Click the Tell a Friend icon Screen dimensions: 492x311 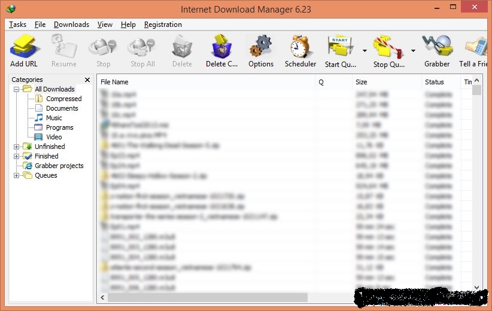click(x=476, y=47)
